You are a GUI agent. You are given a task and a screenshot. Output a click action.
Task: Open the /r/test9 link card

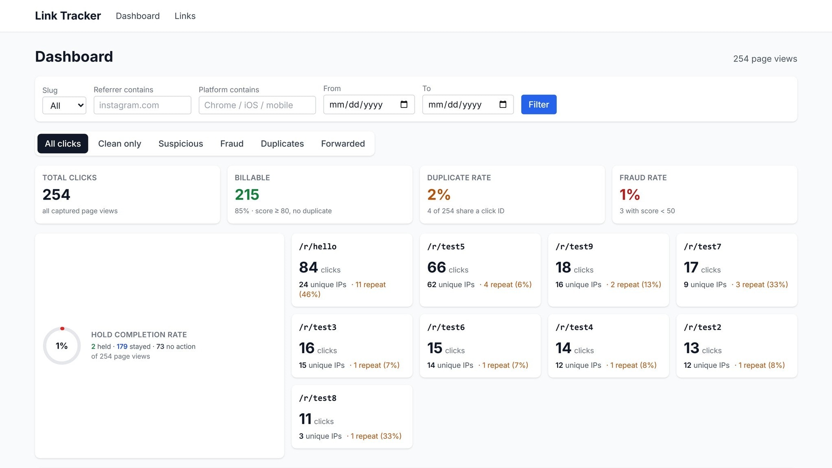click(x=608, y=270)
